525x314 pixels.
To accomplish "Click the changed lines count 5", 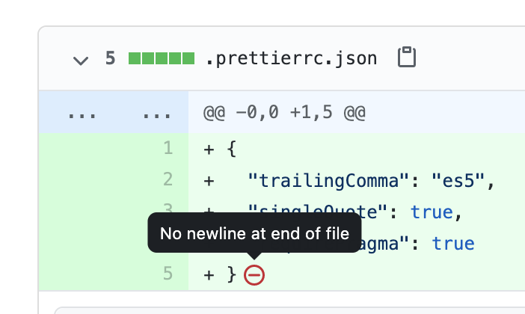I will point(110,58).
